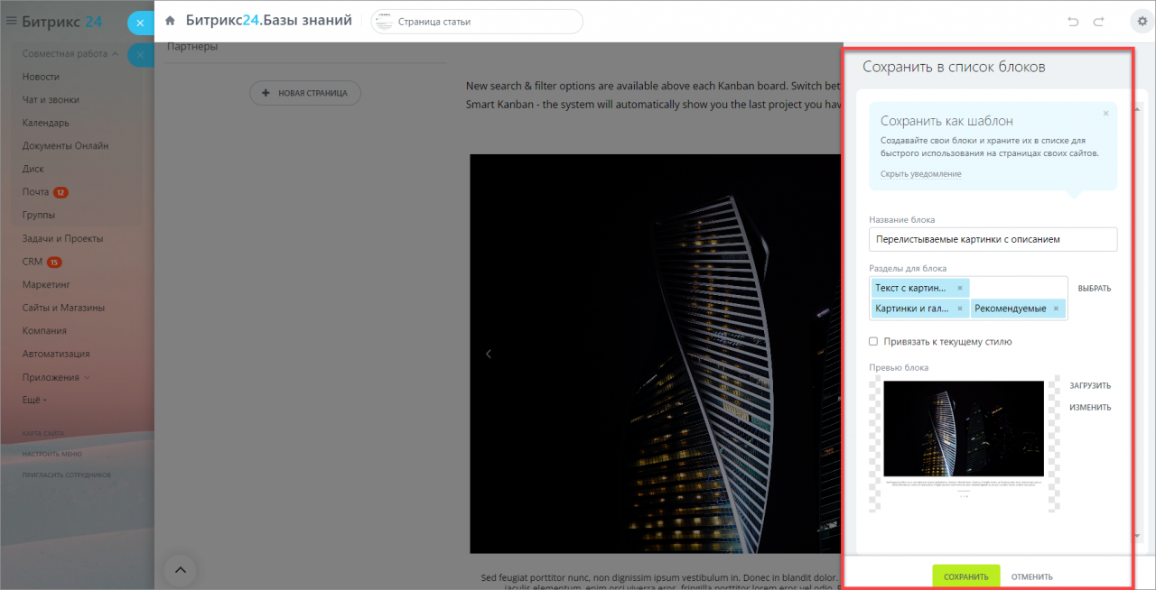
Task: Open 'Автоматизация' in the sidebar
Action: tap(56, 354)
